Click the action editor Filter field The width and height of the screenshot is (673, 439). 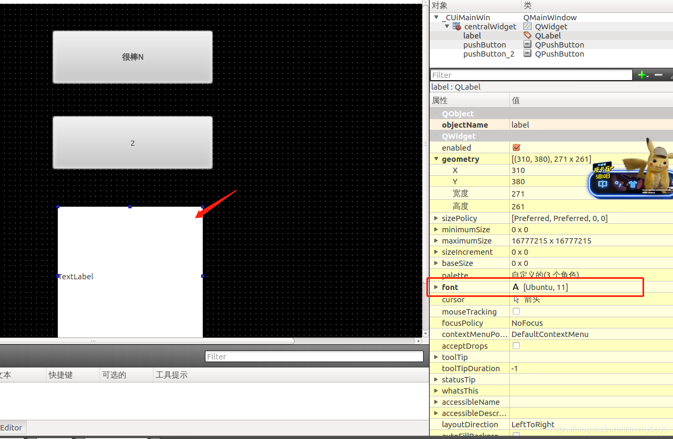[314, 356]
